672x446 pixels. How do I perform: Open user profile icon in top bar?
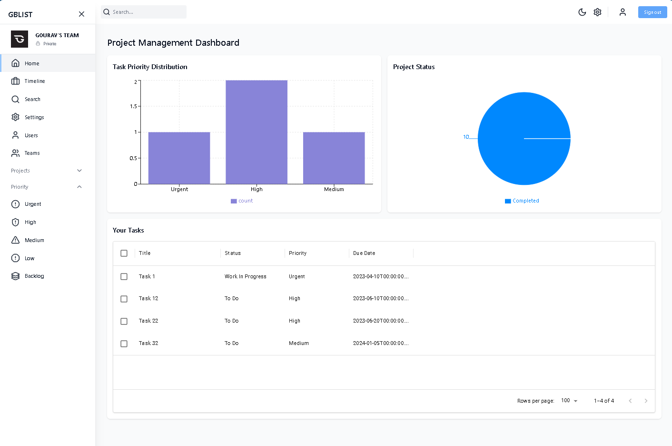pyautogui.click(x=623, y=12)
